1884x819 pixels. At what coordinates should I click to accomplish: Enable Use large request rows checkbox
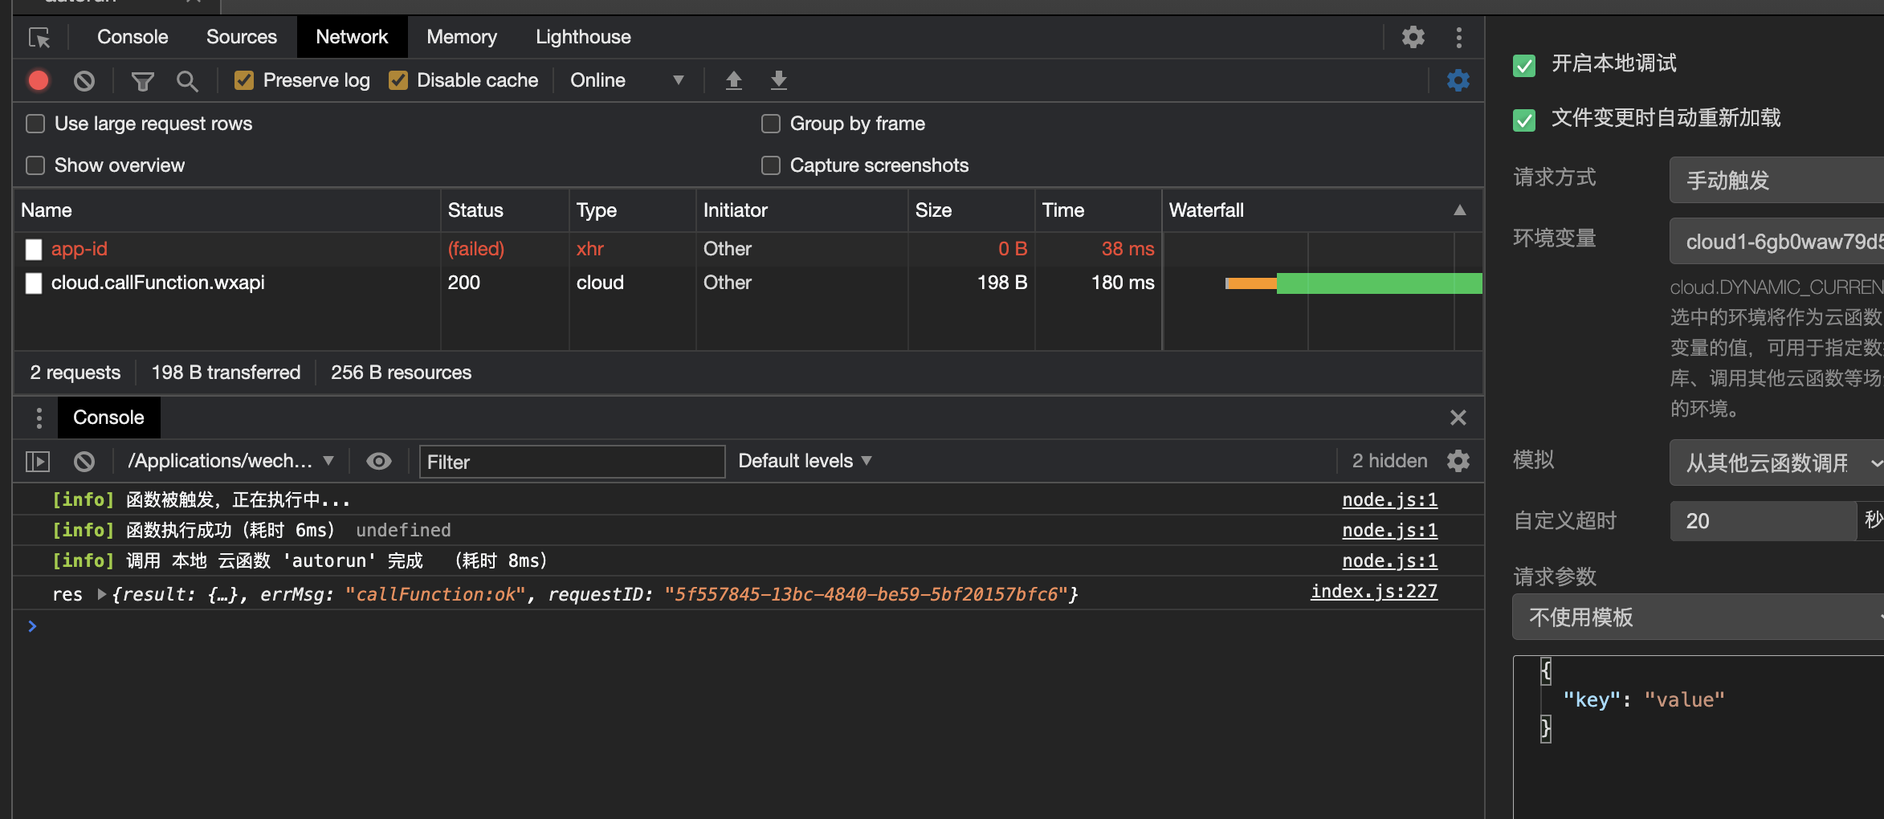[35, 124]
